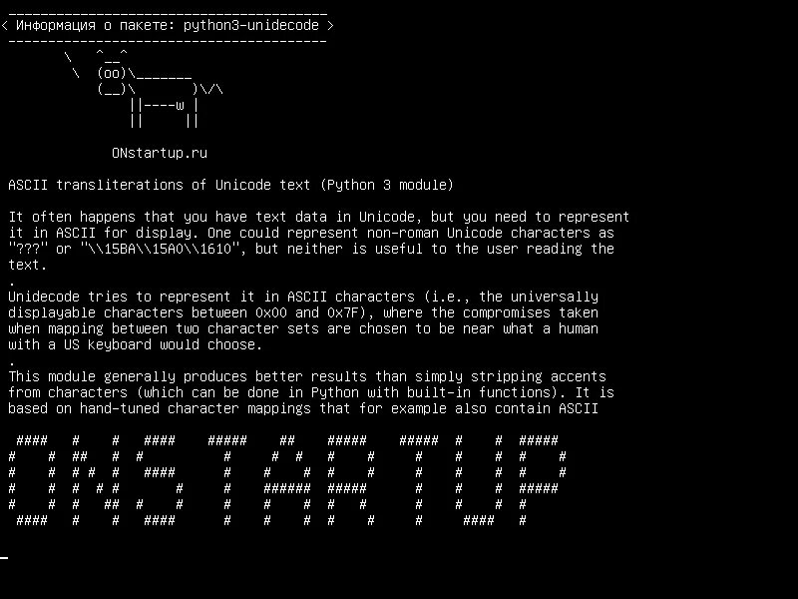Screen dimensions: 798x599
Task: Click the ASCII cow head art
Action: 112,73
